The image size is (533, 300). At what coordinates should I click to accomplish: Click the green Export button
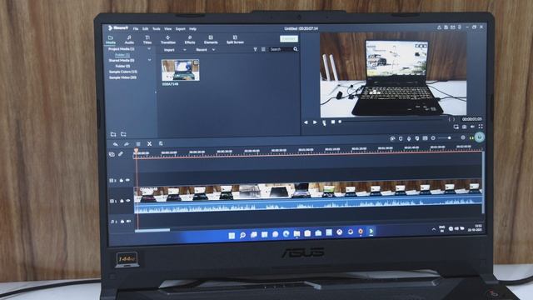pos(289,39)
